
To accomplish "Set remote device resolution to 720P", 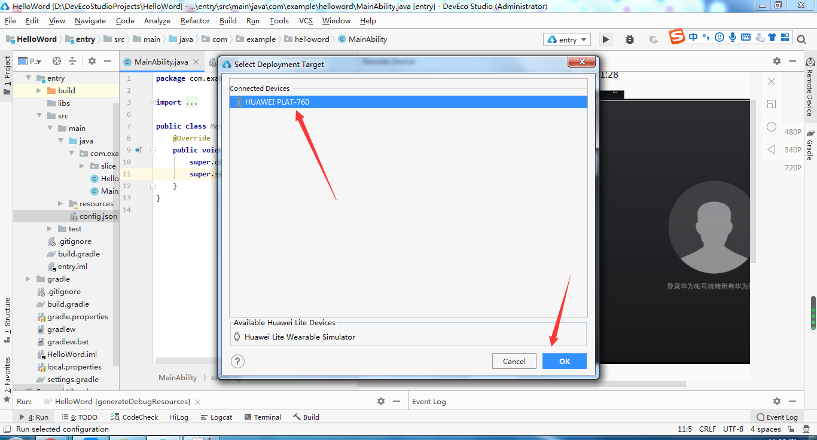I will point(793,168).
